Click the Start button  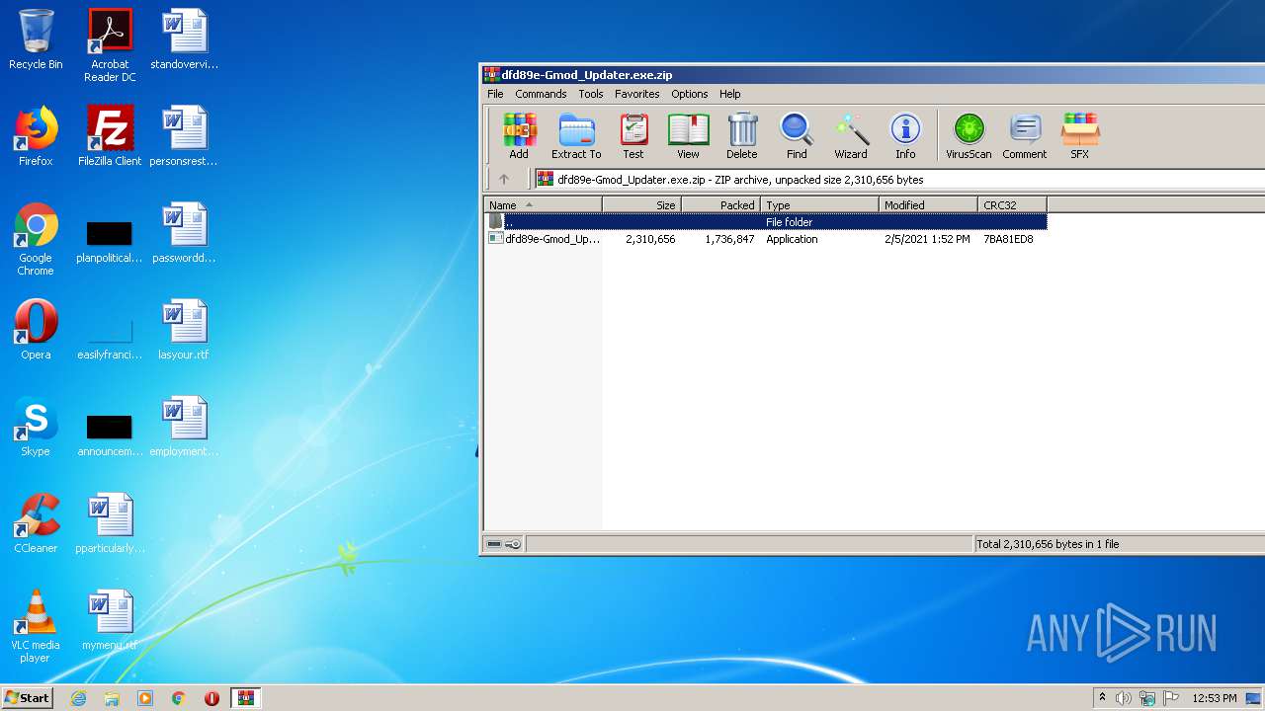pos(28,698)
